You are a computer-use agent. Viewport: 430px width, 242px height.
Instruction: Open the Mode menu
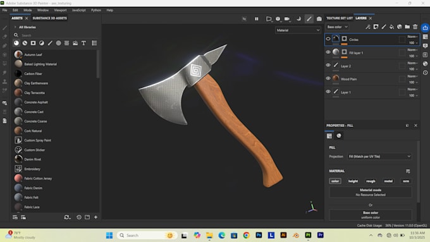point(27,10)
